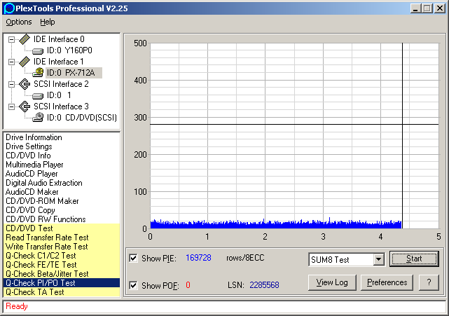
Task: Uncheck the Show POF checkbox
Action: point(133,285)
